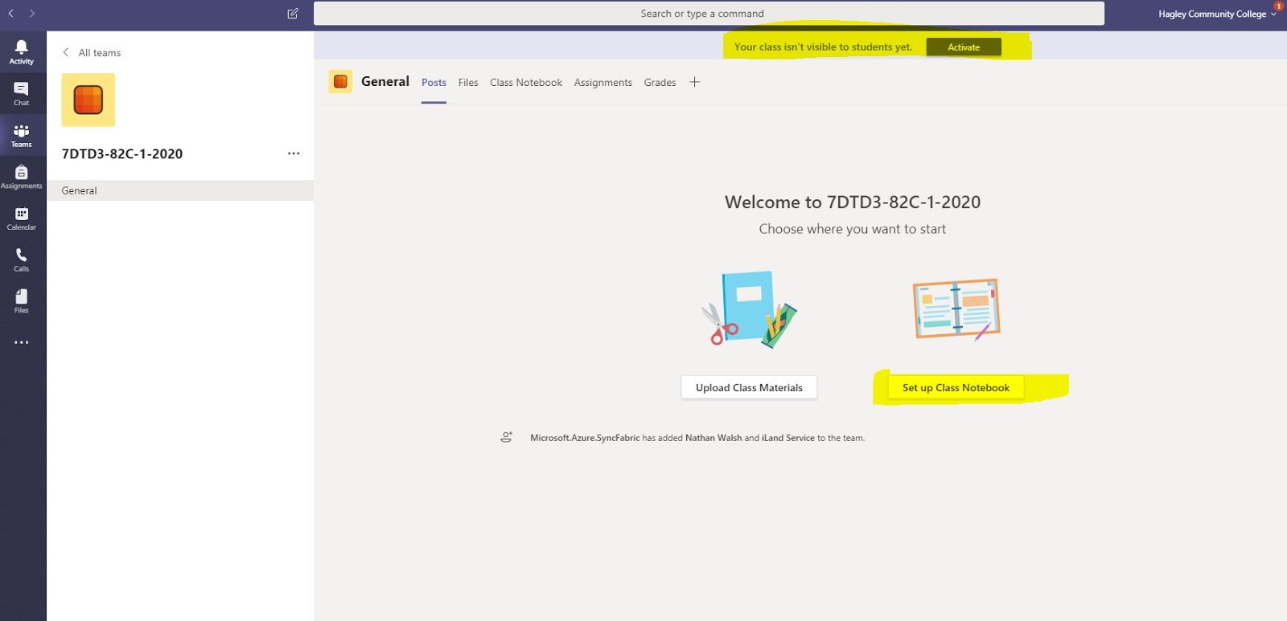1287x621 pixels.
Task: Click iLand Service in the system message
Action: tap(788, 438)
